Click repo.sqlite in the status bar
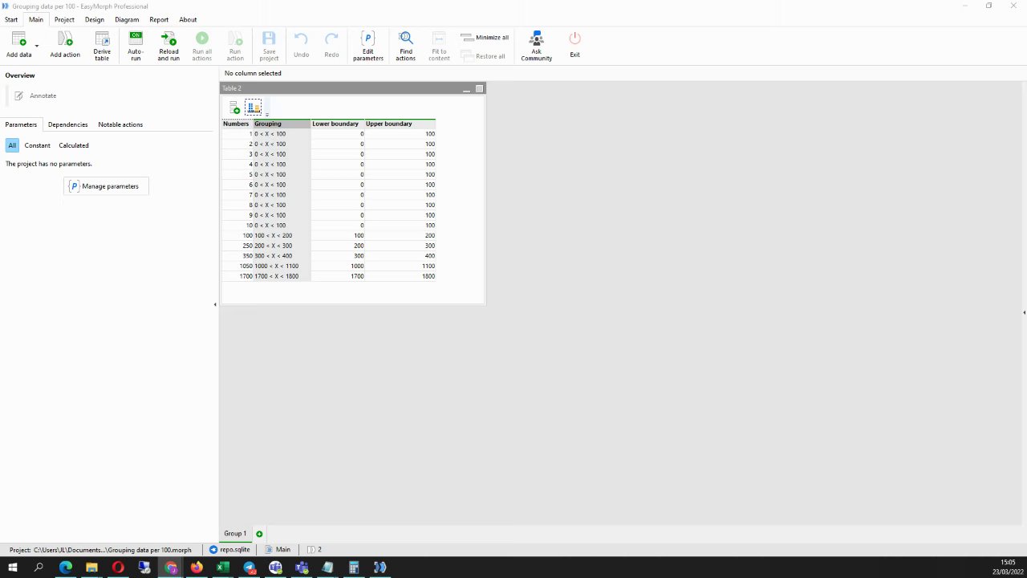Viewport: 1027px width, 578px height. click(229, 550)
